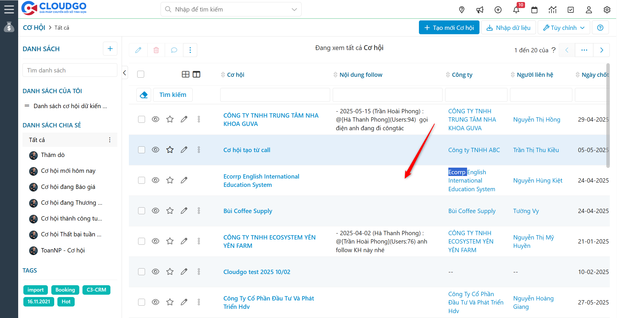Open global search box dropdown arrow
617x318 pixels.
coord(294,9)
